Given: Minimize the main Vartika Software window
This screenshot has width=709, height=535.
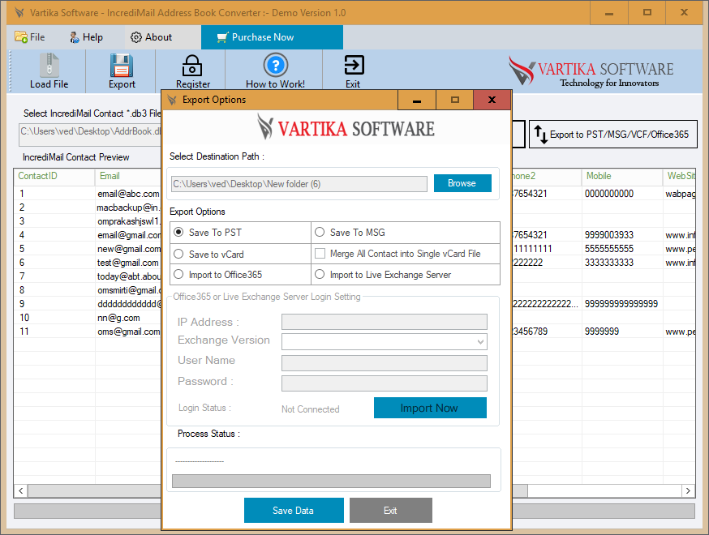Looking at the screenshot, I should (x=609, y=13).
